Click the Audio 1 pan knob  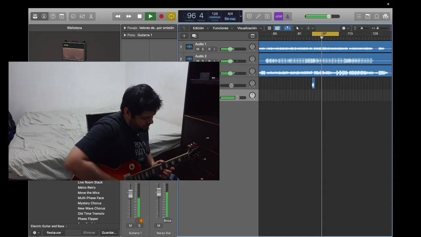[x=252, y=47]
